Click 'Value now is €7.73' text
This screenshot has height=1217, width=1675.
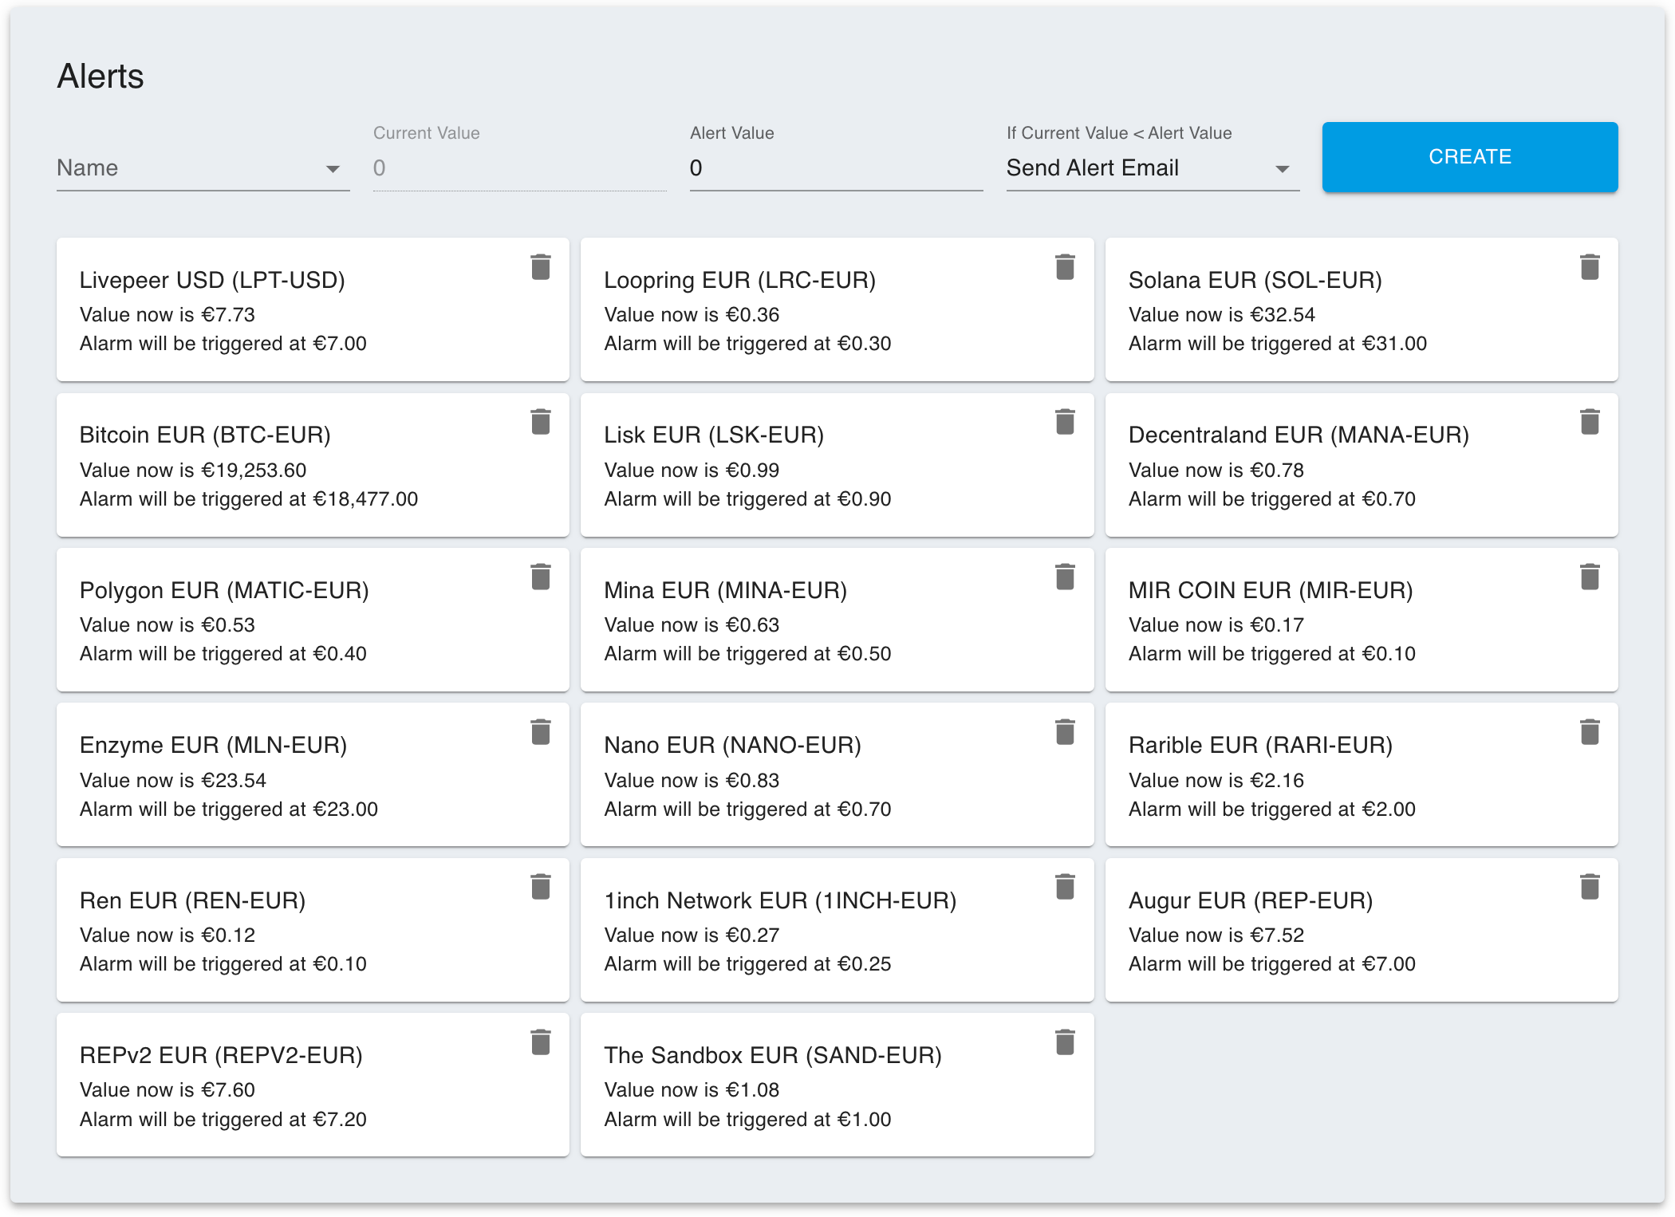167,315
